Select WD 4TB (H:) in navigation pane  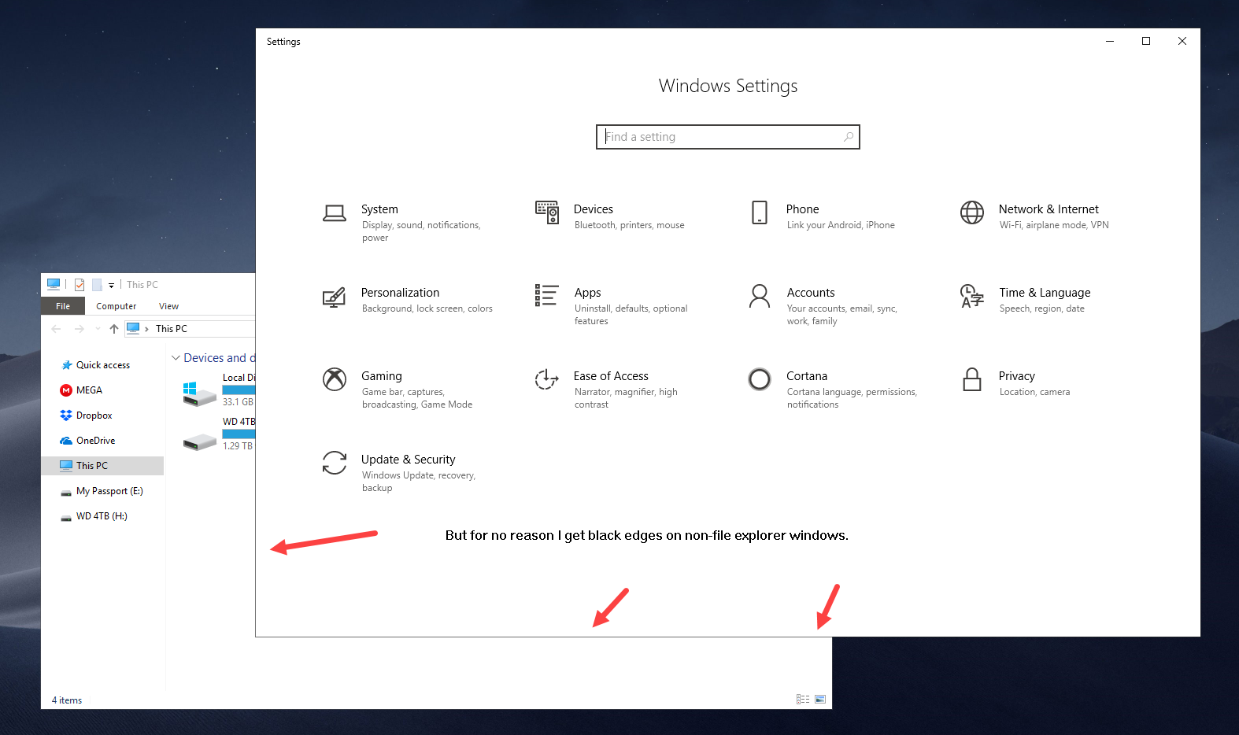coord(94,516)
